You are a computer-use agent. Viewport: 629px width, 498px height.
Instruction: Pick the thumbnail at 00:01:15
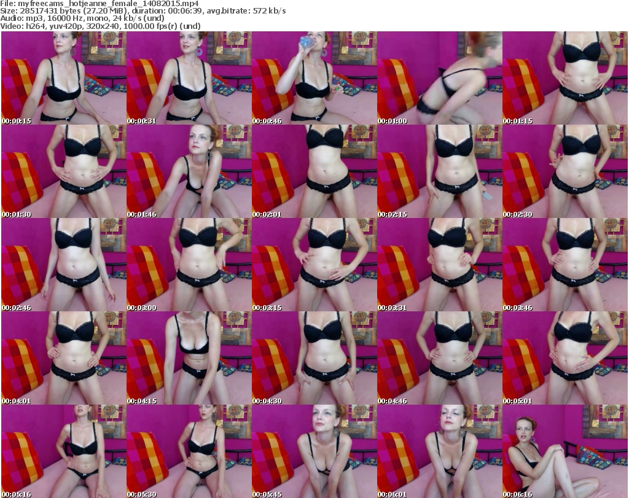pyautogui.click(x=565, y=78)
